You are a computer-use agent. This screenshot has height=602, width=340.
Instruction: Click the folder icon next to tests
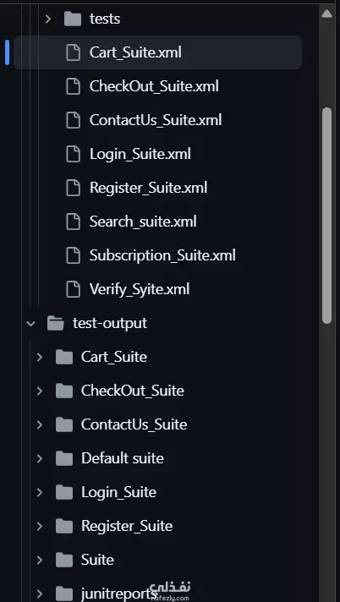point(73,19)
